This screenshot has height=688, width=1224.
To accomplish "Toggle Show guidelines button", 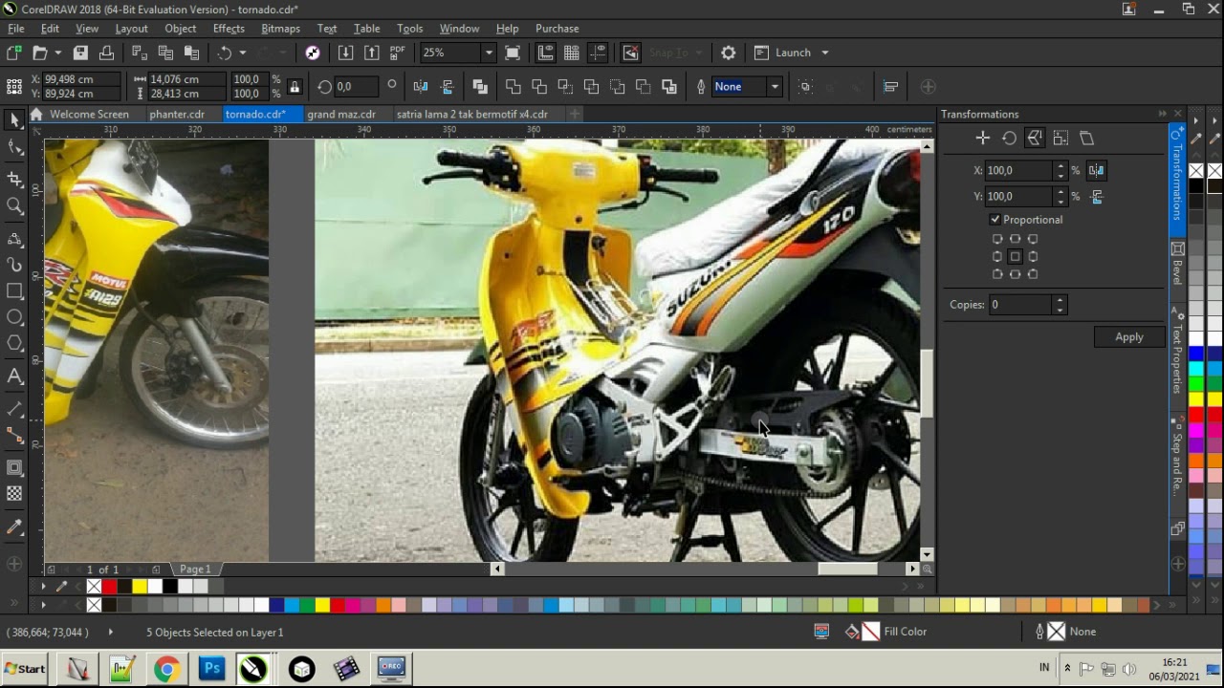I will 598,53.
